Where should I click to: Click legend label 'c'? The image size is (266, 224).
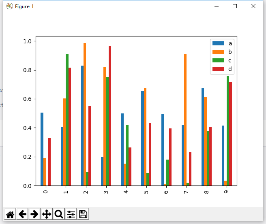(x=230, y=60)
